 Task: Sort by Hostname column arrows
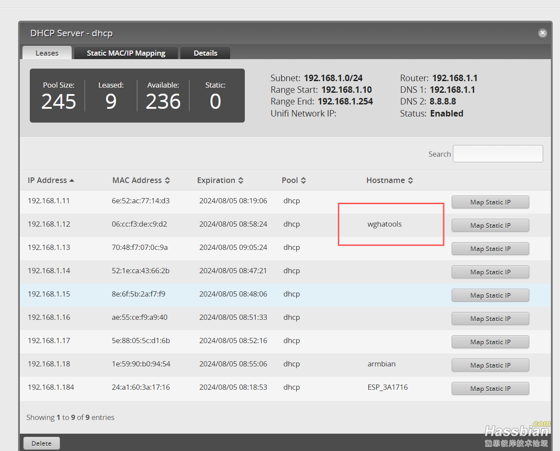click(410, 180)
